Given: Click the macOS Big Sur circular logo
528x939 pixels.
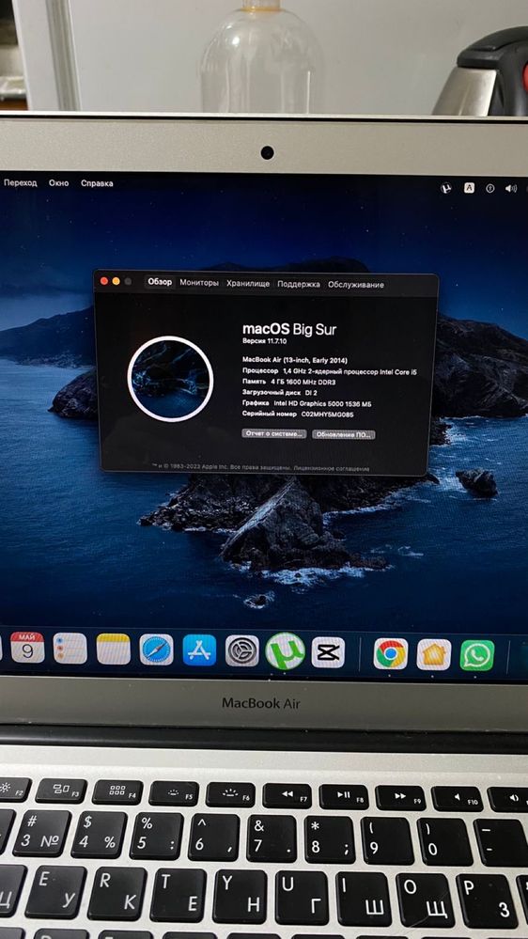Looking at the screenshot, I should coord(171,379).
